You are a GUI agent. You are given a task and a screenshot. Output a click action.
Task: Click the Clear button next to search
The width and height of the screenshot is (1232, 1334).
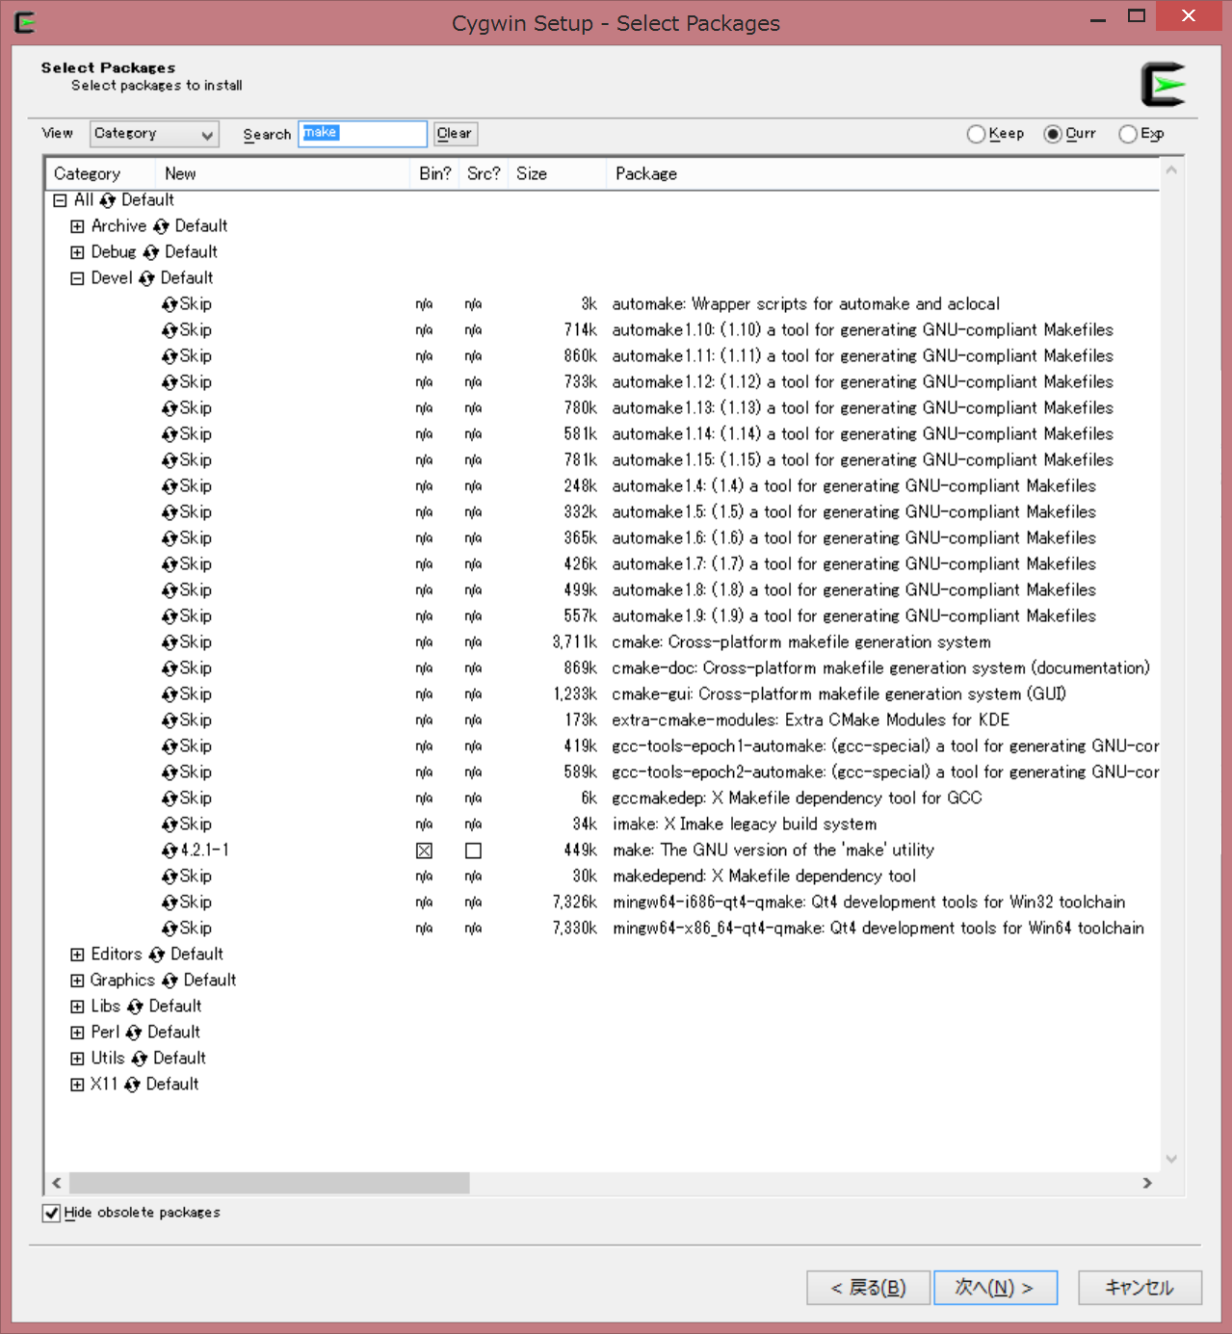point(454,134)
